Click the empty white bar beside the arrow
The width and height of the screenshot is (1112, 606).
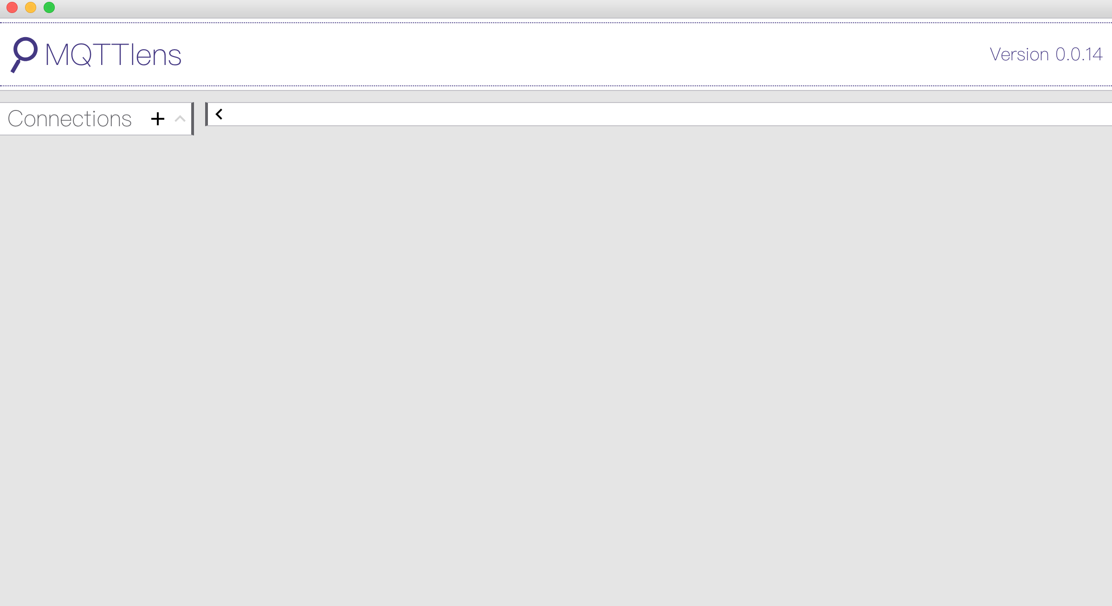(668, 114)
